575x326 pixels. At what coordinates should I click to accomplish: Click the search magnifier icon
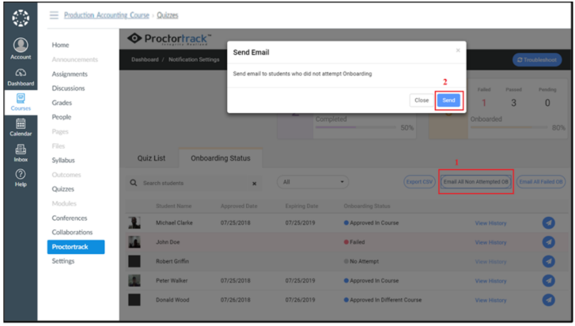[134, 183]
